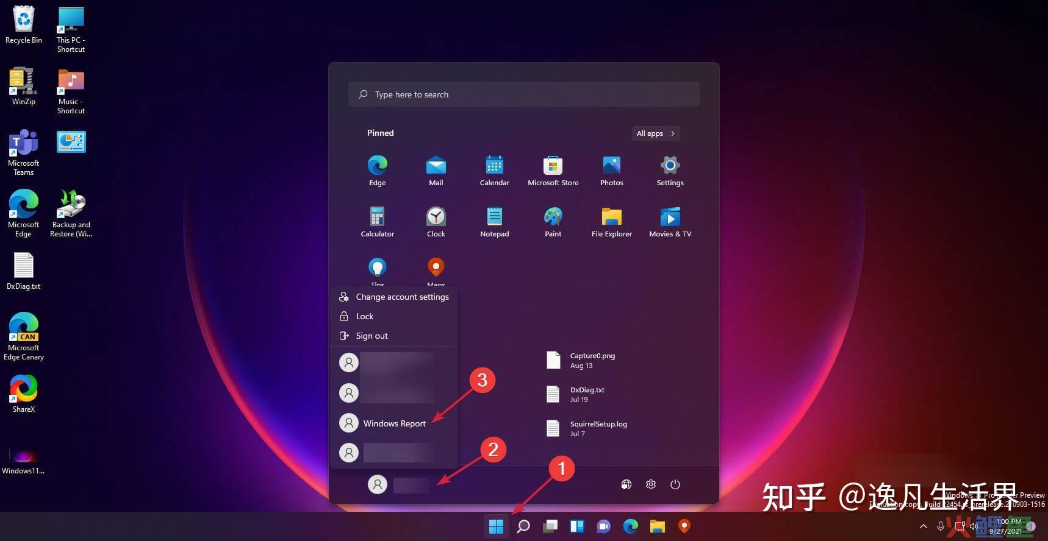Open recommended SquirrelSetup.log file

[587, 429]
